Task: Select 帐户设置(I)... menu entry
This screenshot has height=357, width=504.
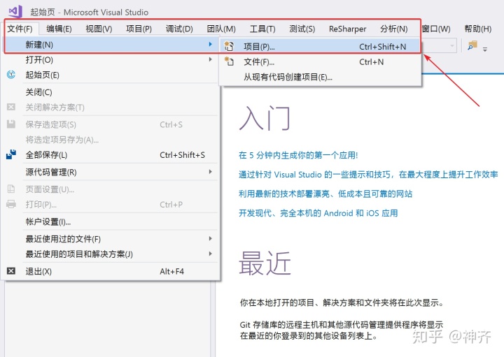Action: pos(111,221)
